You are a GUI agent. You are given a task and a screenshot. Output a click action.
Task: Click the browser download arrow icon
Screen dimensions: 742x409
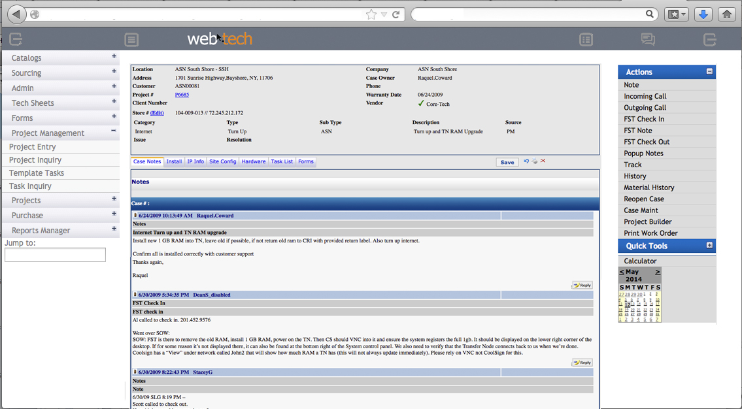point(702,14)
